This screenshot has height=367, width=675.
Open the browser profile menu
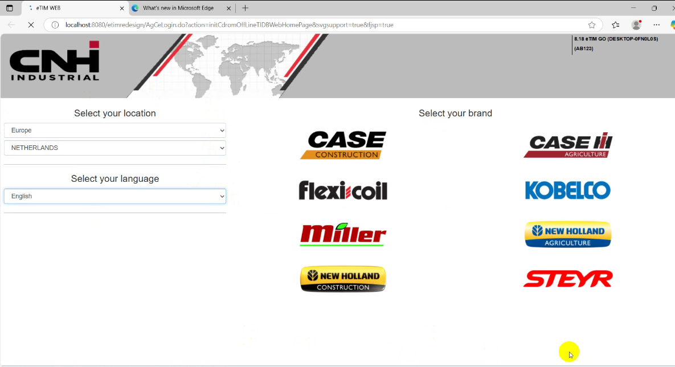pyautogui.click(x=636, y=25)
